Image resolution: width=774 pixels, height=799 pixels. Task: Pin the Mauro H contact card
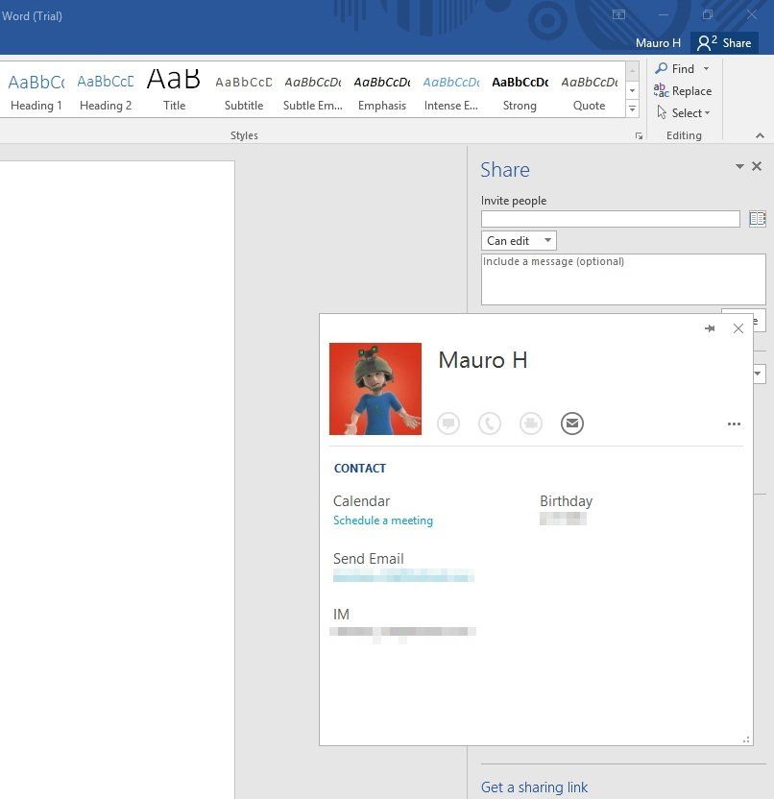pos(710,328)
